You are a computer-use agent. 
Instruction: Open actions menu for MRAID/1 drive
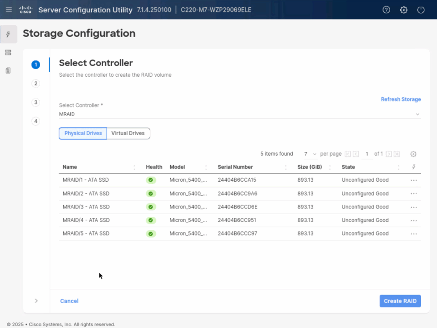tap(414, 180)
